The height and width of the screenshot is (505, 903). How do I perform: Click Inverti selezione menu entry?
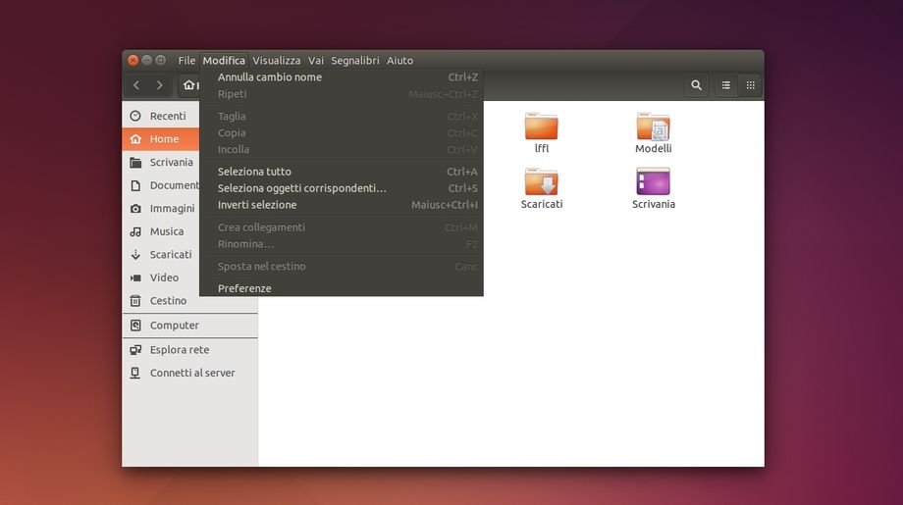coord(257,205)
